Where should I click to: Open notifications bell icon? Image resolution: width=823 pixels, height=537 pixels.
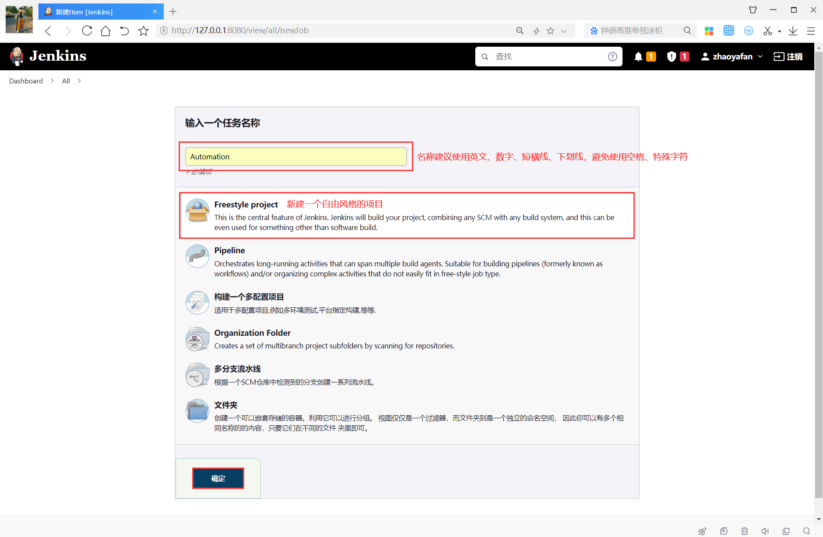tap(638, 56)
